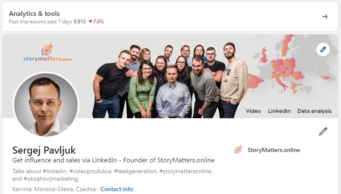The height and width of the screenshot is (194, 341).
Task: Click the 'Video' label in the banner
Action: pyautogui.click(x=253, y=111)
